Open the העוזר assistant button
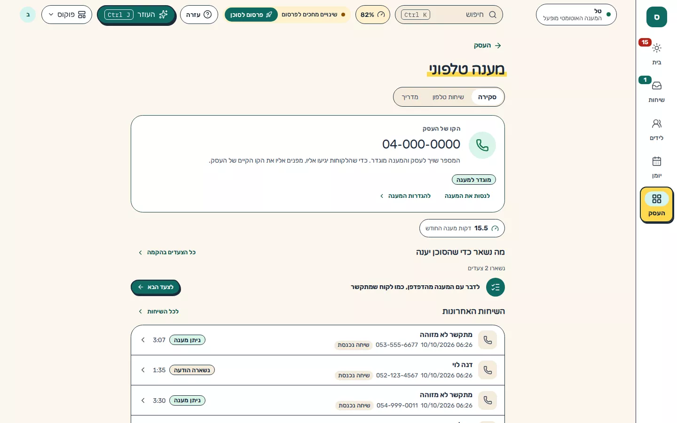The image size is (677, 423). tap(136, 15)
